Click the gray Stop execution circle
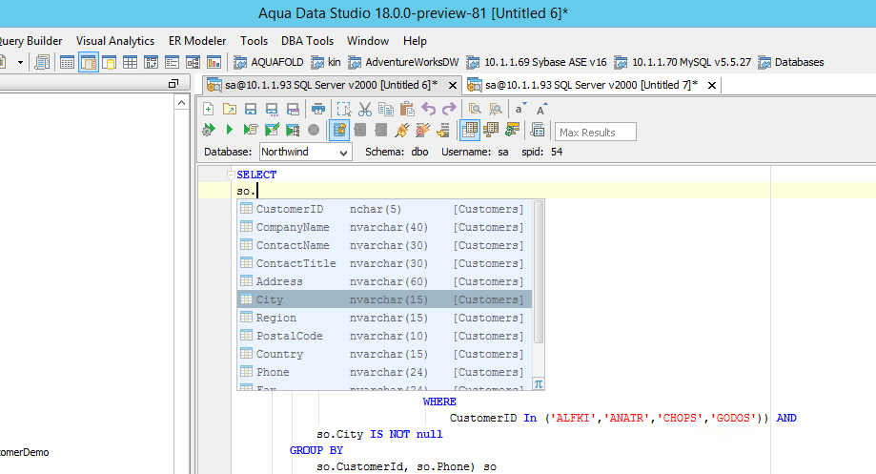876x474 pixels. (314, 131)
